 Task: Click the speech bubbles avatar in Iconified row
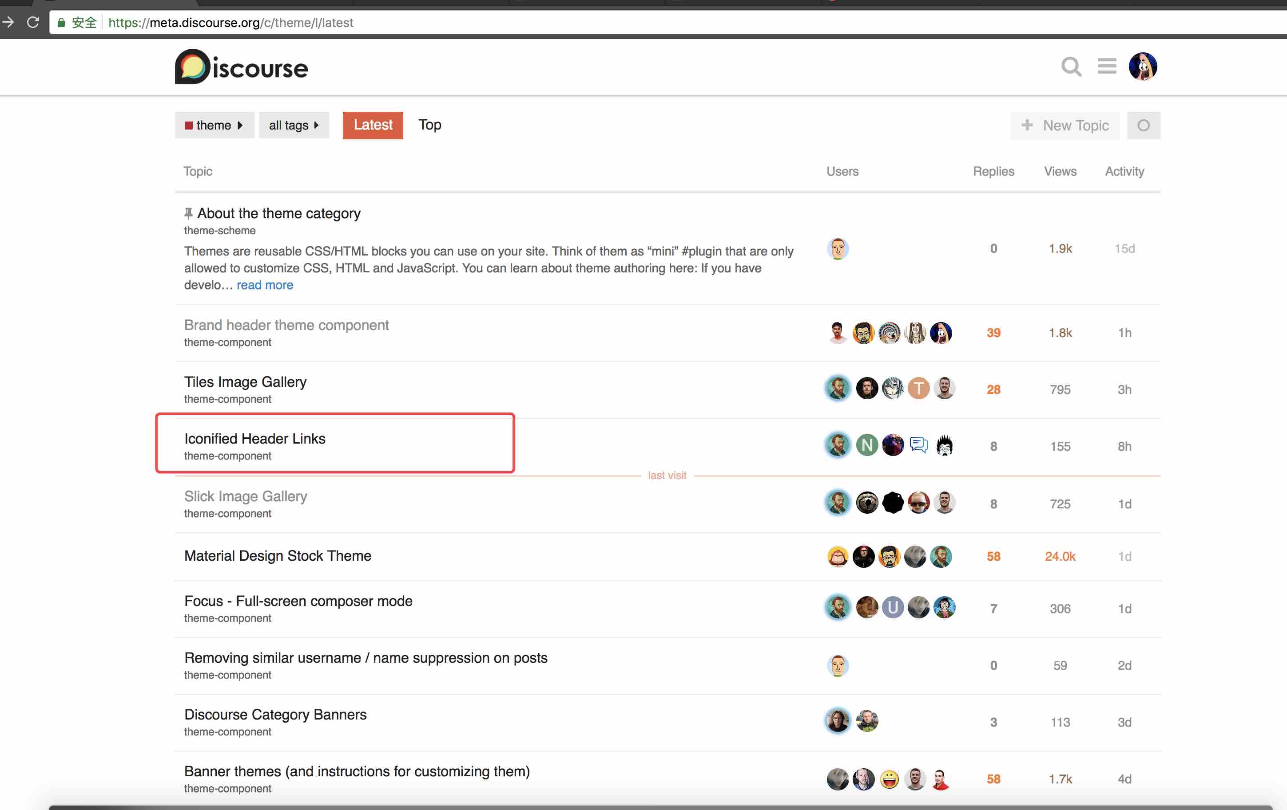918,445
